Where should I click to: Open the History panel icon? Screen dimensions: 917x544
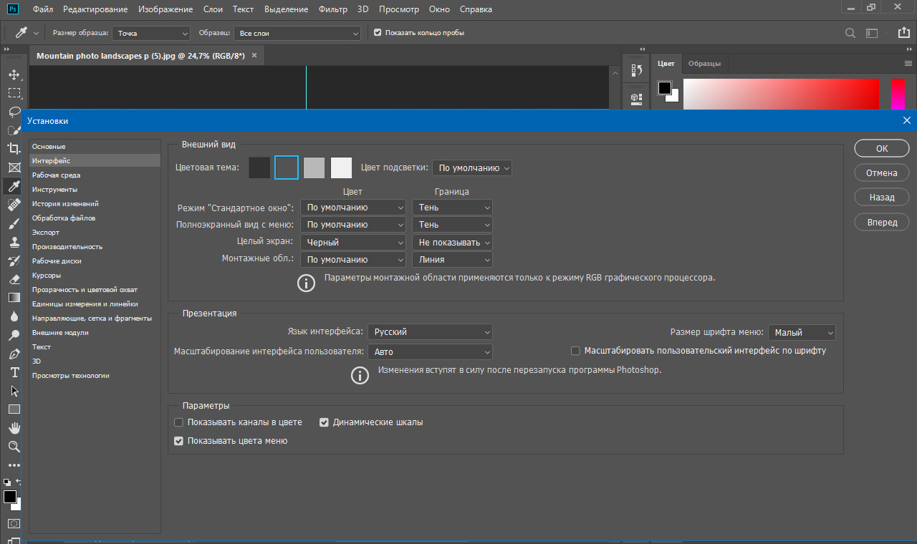pyautogui.click(x=636, y=71)
